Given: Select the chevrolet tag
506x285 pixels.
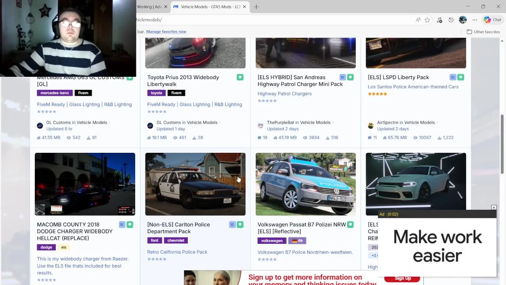Looking at the screenshot, I should click(x=176, y=241).
